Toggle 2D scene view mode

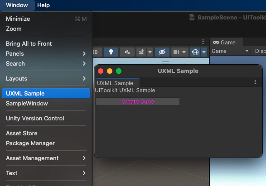pyautogui.click(x=97, y=52)
